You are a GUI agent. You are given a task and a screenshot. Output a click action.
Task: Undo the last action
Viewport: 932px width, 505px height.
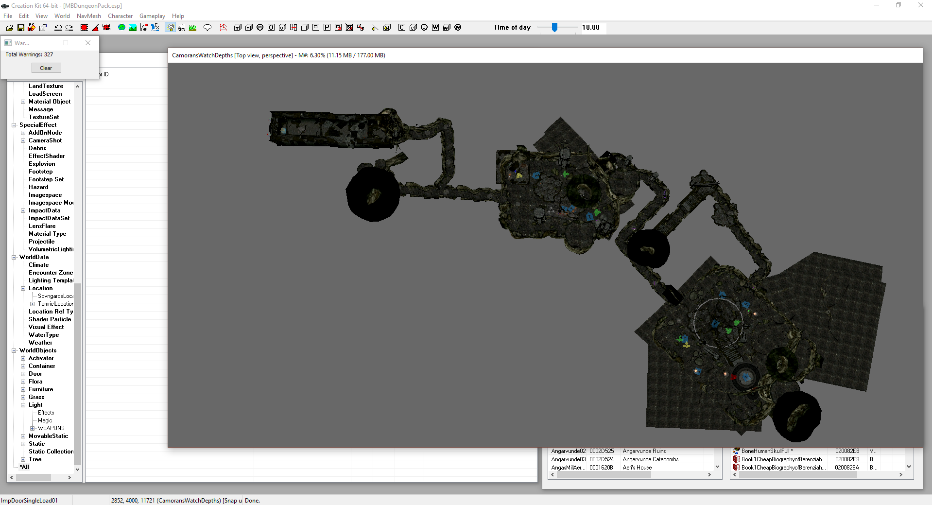click(x=58, y=28)
